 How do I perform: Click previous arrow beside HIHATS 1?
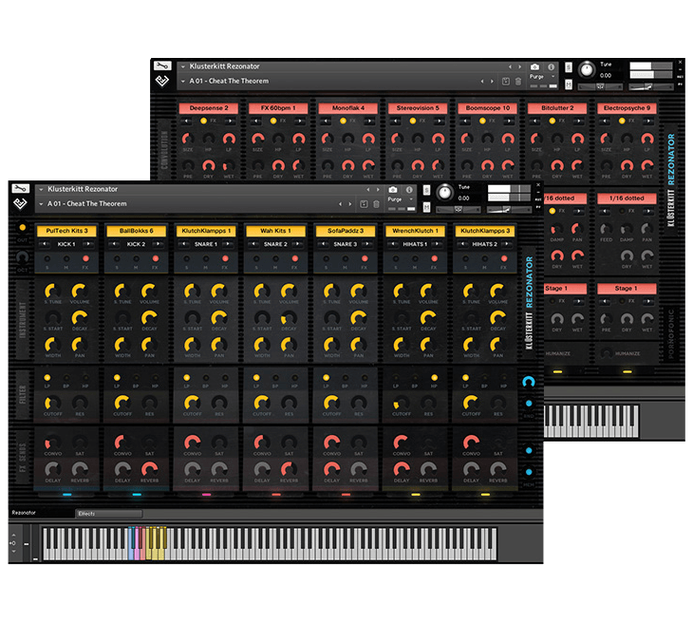point(392,244)
